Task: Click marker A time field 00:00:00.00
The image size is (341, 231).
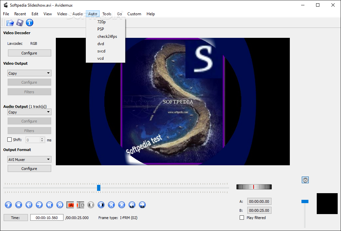Action: [259, 201]
